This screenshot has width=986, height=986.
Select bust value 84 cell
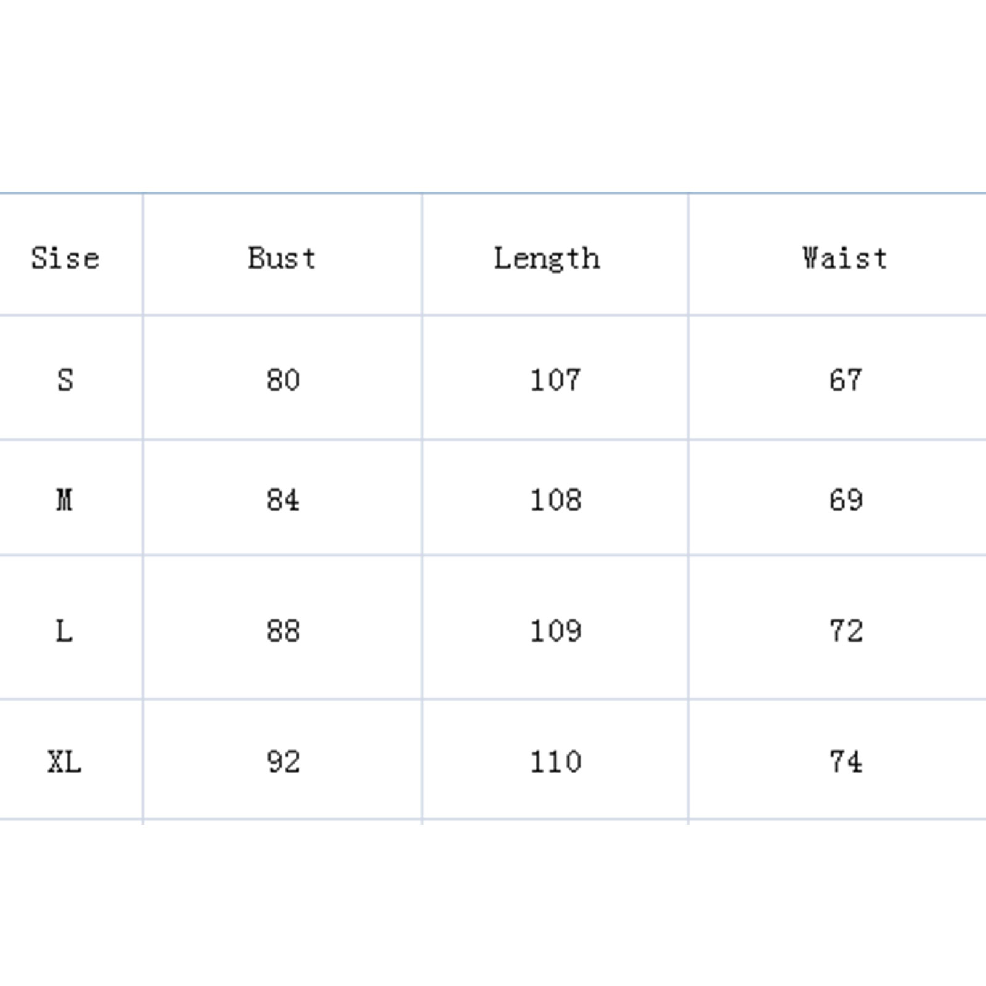(283, 499)
